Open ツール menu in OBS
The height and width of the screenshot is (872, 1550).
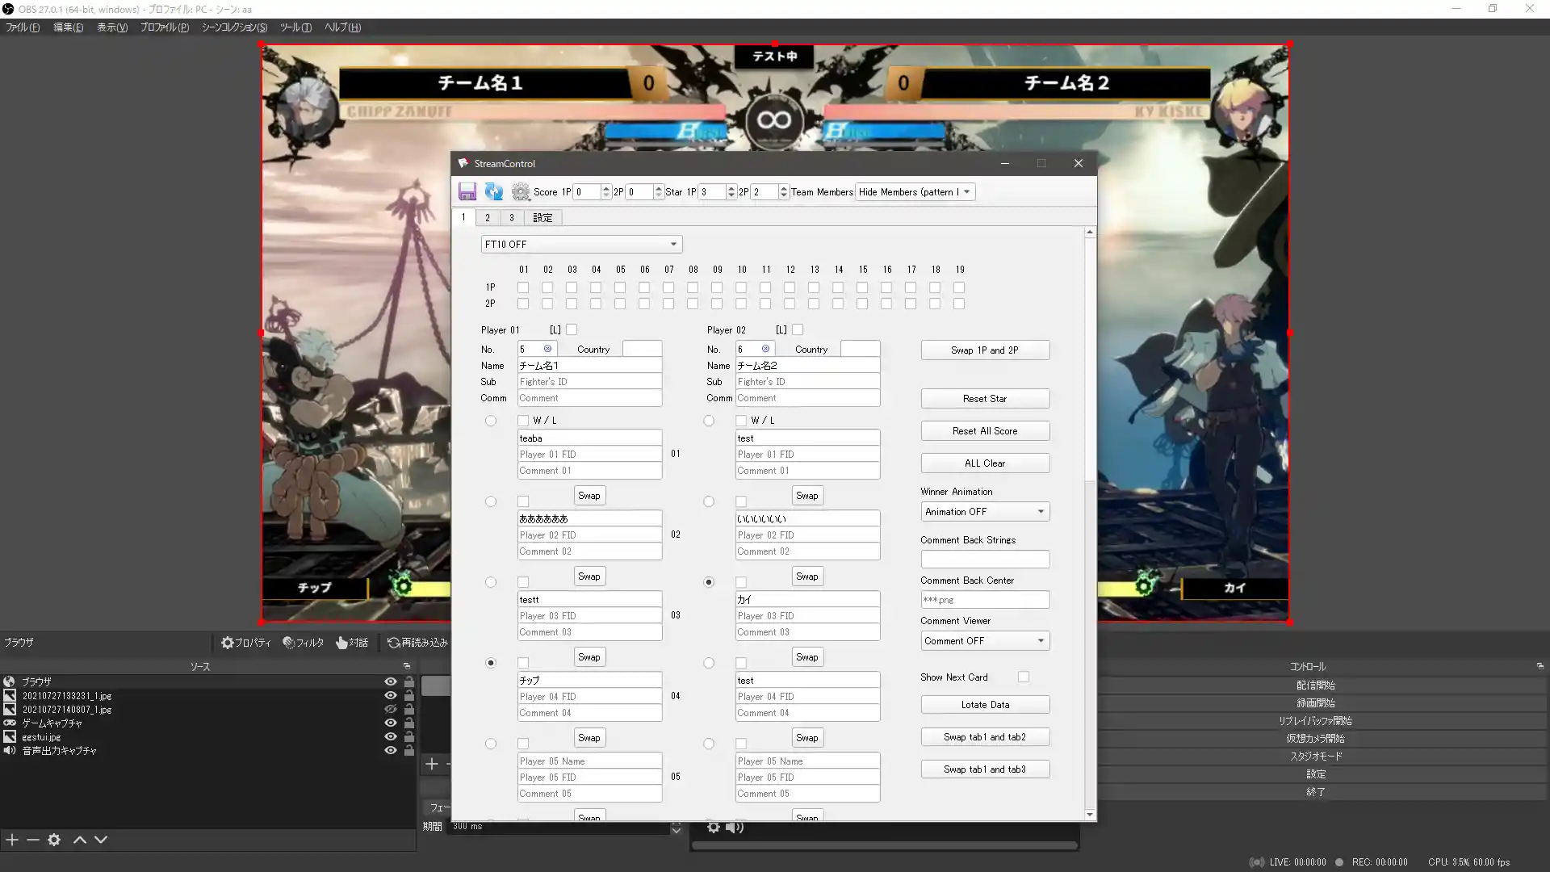pos(295,27)
